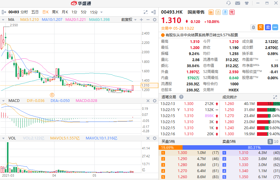Open the skin theme shirt icon
Viewport: 280px width, 180px height.
click(247, 3)
